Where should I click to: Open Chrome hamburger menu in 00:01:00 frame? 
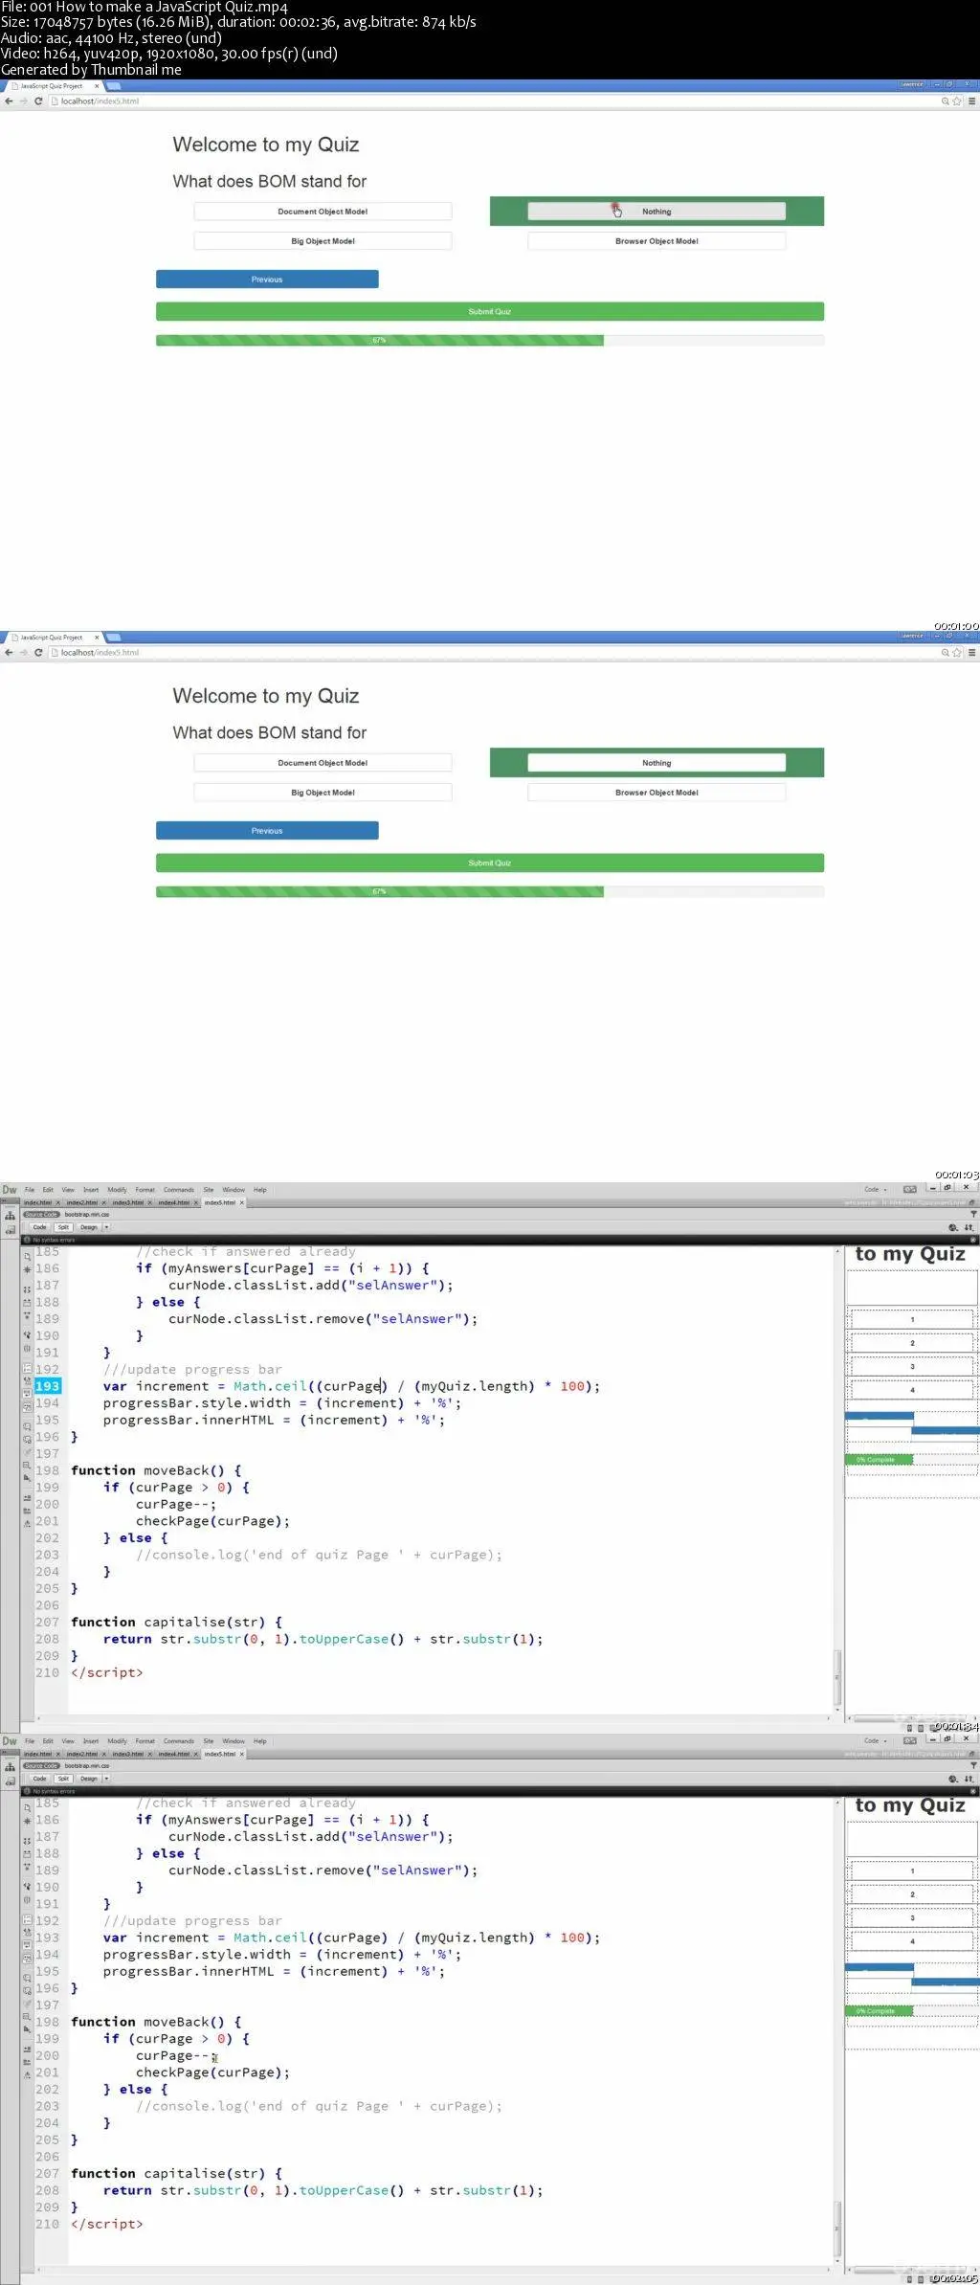point(971,101)
